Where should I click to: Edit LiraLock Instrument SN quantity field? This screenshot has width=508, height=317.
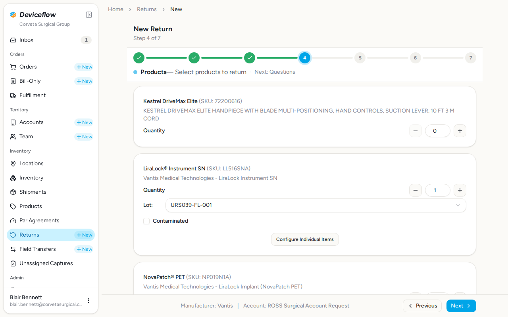pyautogui.click(x=438, y=190)
